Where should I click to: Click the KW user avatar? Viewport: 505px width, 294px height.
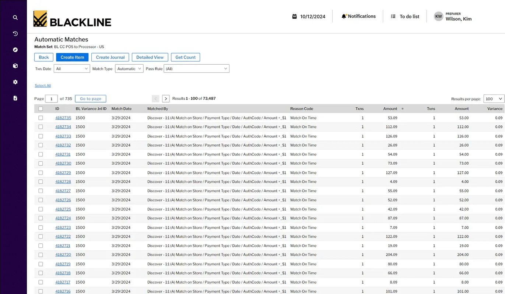pyautogui.click(x=438, y=17)
